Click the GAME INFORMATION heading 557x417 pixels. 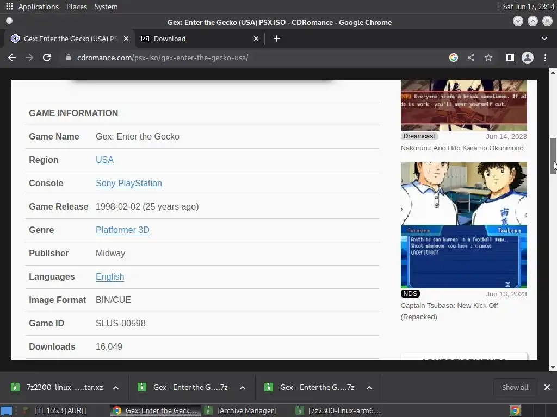[73, 113]
